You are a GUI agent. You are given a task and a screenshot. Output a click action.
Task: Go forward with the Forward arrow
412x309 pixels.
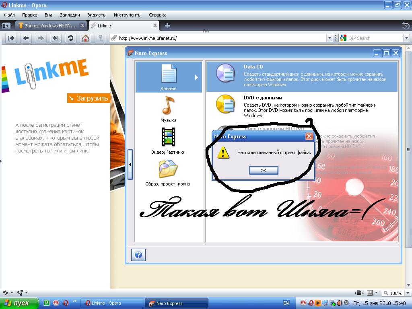41,38
